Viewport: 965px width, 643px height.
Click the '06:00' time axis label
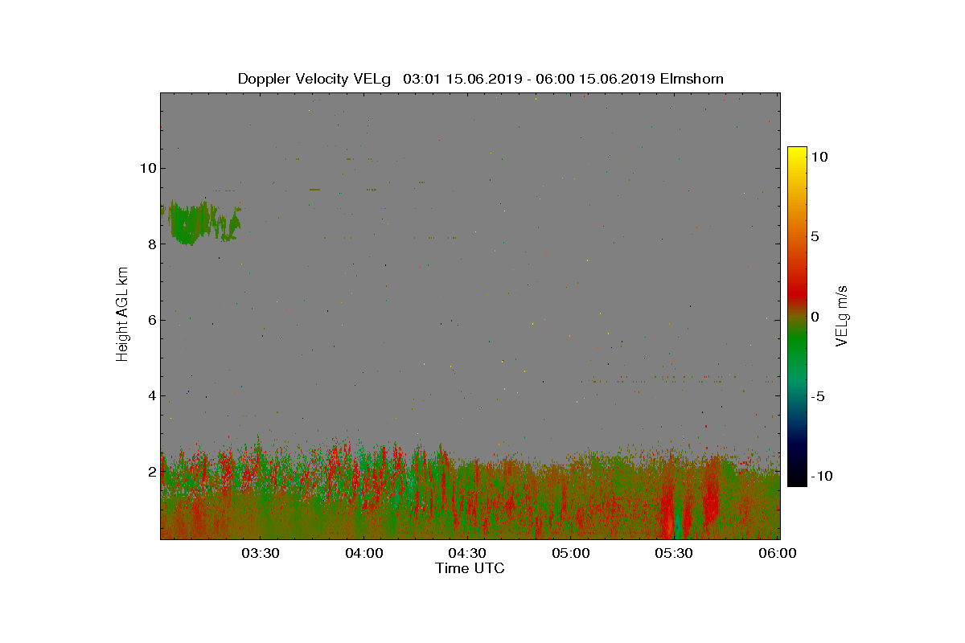click(778, 553)
